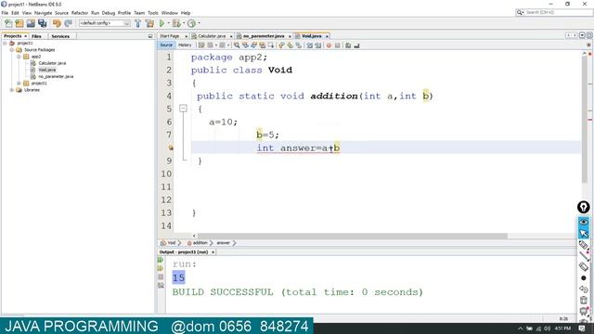This screenshot has width=594, height=334.
Task: Collapse the method fold marker on line 5
Action: click(x=183, y=109)
